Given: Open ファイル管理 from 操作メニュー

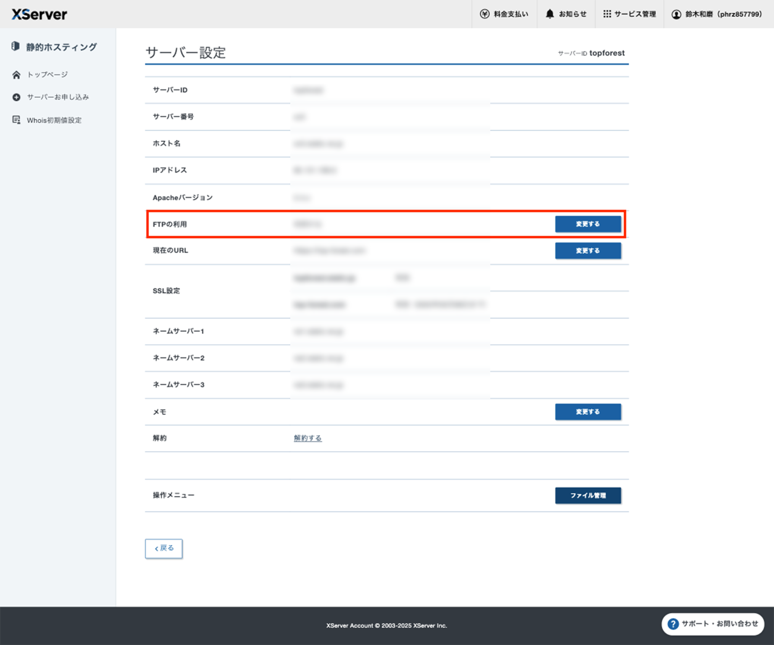Looking at the screenshot, I should (588, 495).
